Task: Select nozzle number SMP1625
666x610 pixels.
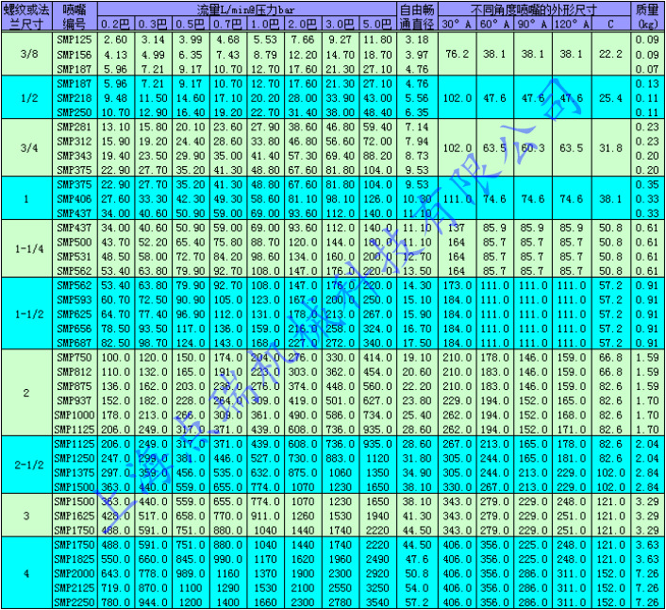Action: (75, 517)
